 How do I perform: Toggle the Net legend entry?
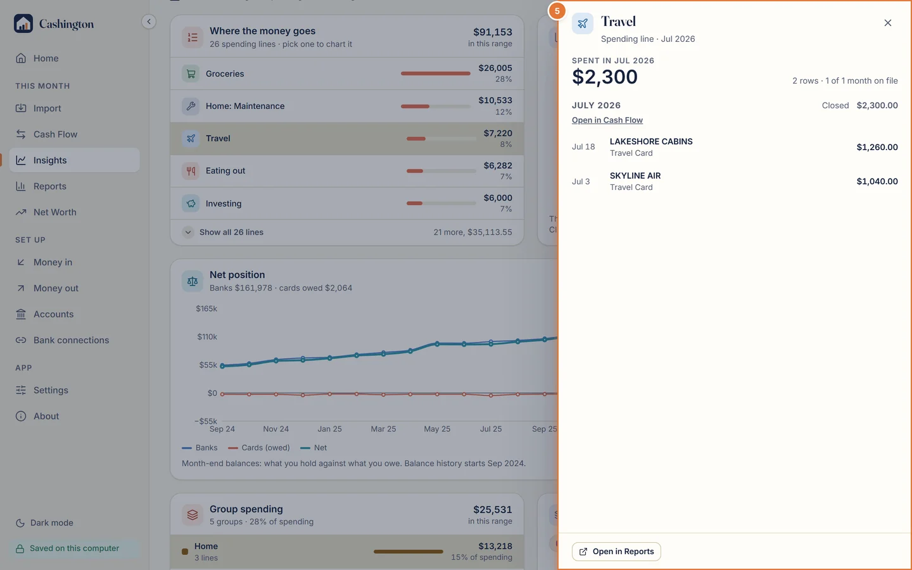(313, 448)
